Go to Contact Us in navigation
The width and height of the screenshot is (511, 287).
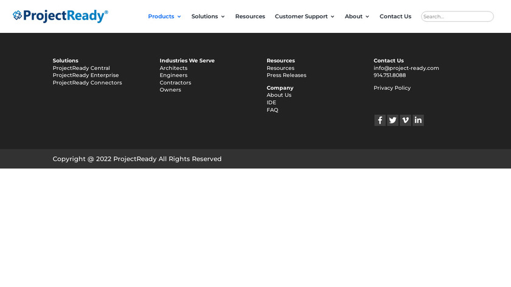395,16
